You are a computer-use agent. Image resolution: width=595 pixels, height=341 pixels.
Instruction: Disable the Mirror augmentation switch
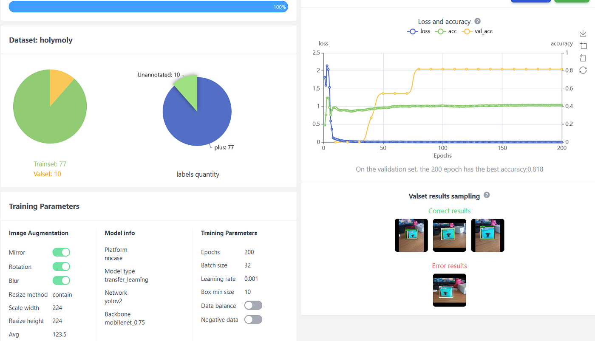[x=61, y=252]
